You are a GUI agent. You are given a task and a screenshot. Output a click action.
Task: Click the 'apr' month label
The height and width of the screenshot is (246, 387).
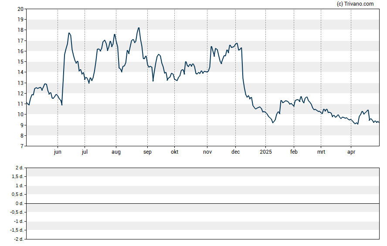[351, 152]
